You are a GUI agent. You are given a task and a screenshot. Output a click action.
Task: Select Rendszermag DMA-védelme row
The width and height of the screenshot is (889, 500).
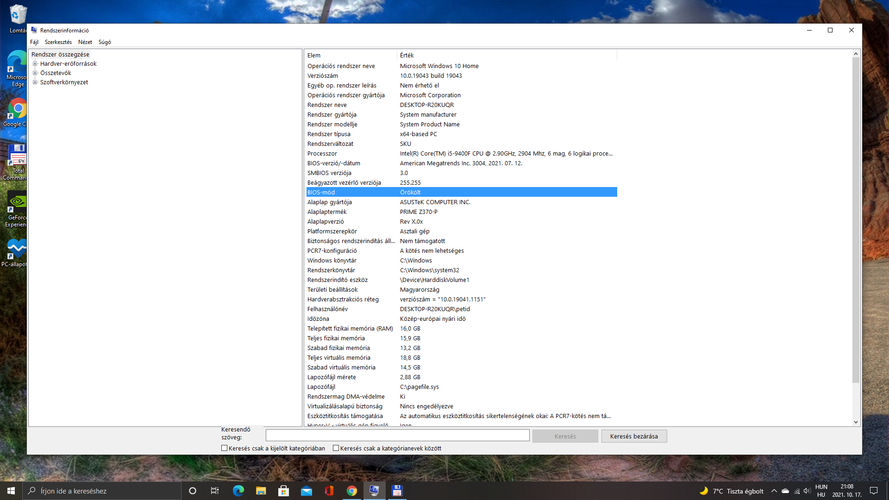tap(461, 397)
